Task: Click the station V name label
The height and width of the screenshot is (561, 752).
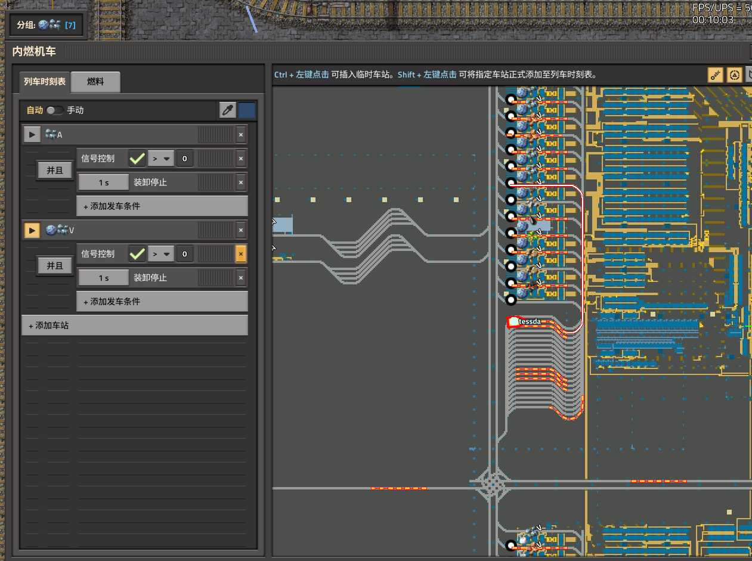Action: click(x=60, y=230)
